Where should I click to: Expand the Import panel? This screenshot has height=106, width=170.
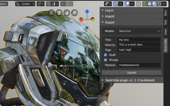coord(109,16)
